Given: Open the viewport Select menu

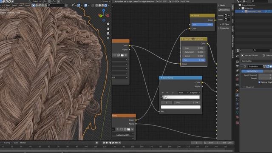Looking at the screenshot, I should coord(14,6).
